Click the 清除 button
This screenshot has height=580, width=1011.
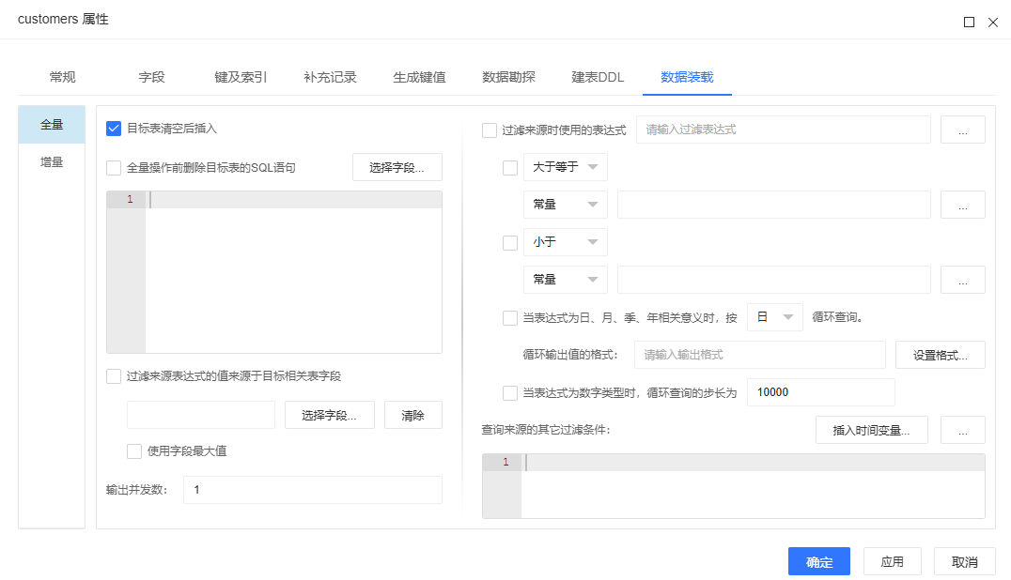pos(413,415)
